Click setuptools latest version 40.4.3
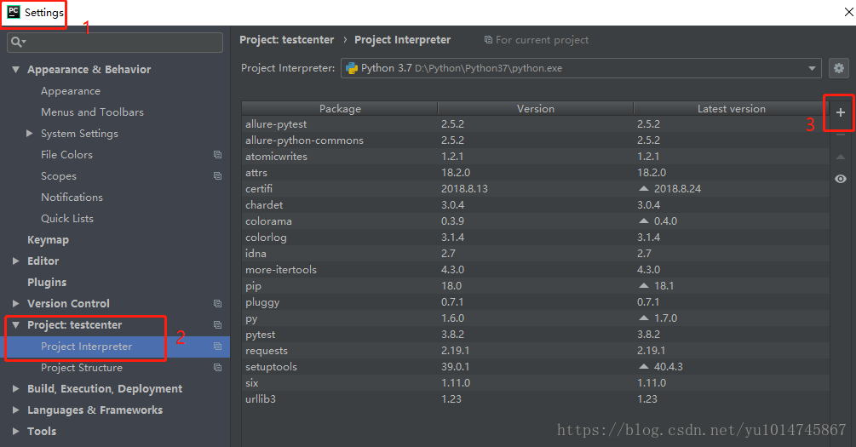 (669, 366)
